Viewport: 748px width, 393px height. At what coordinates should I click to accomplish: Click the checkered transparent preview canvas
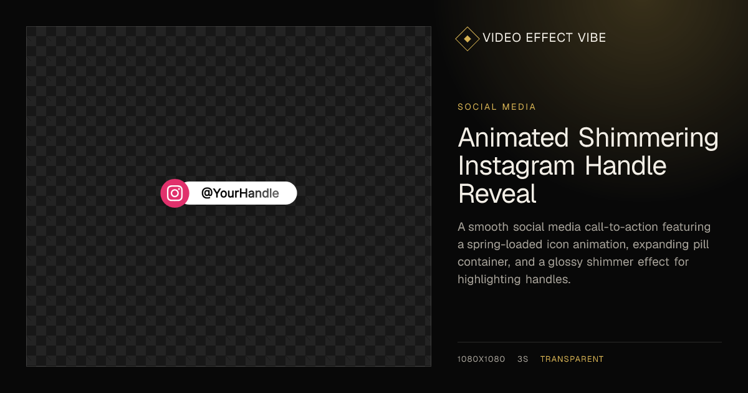click(229, 196)
